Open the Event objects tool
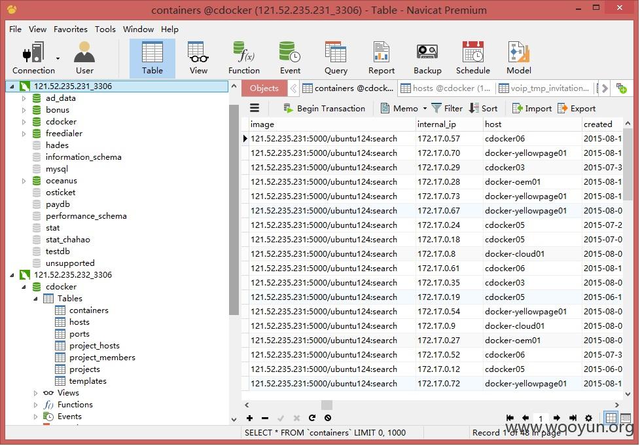 click(290, 58)
